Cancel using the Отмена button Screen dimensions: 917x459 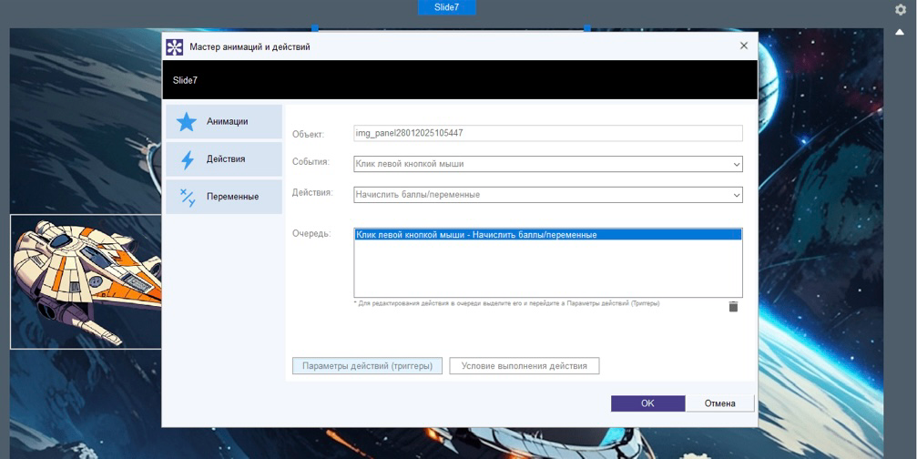coord(719,403)
